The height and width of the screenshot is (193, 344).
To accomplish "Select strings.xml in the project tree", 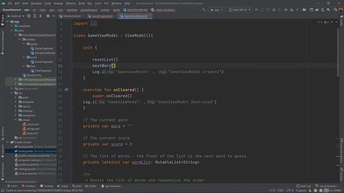I will pyautogui.click(x=33, y=129).
